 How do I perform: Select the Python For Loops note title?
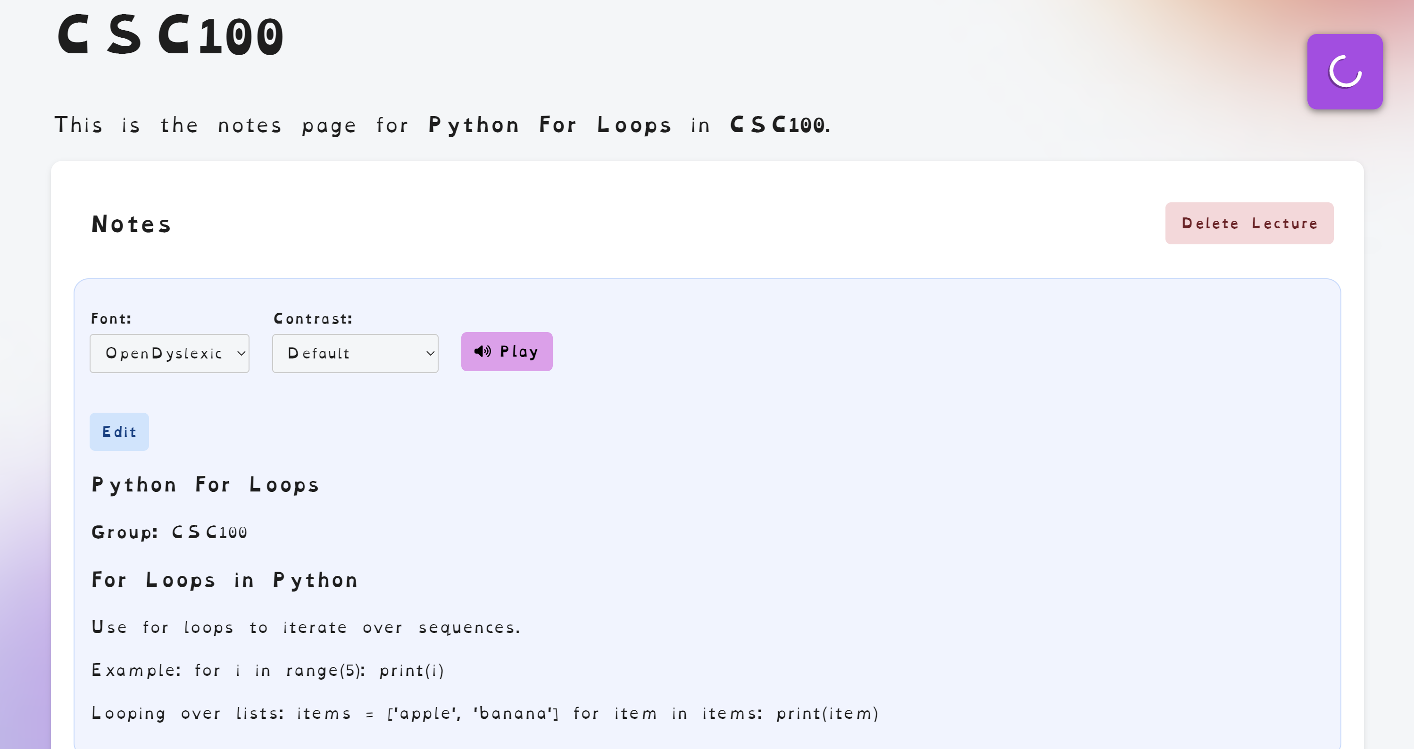point(205,485)
